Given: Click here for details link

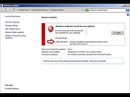Looking at the screenshot, I should point(98,61).
